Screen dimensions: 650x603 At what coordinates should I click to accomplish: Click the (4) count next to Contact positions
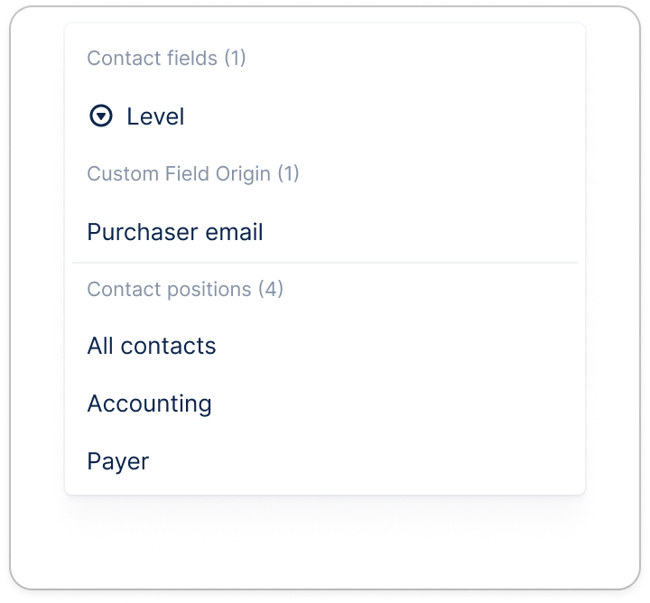(x=271, y=290)
